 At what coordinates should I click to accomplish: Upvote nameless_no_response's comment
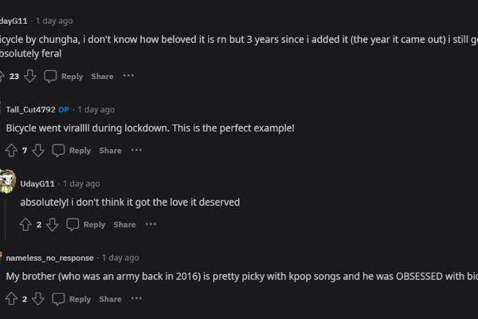click(x=11, y=298)
